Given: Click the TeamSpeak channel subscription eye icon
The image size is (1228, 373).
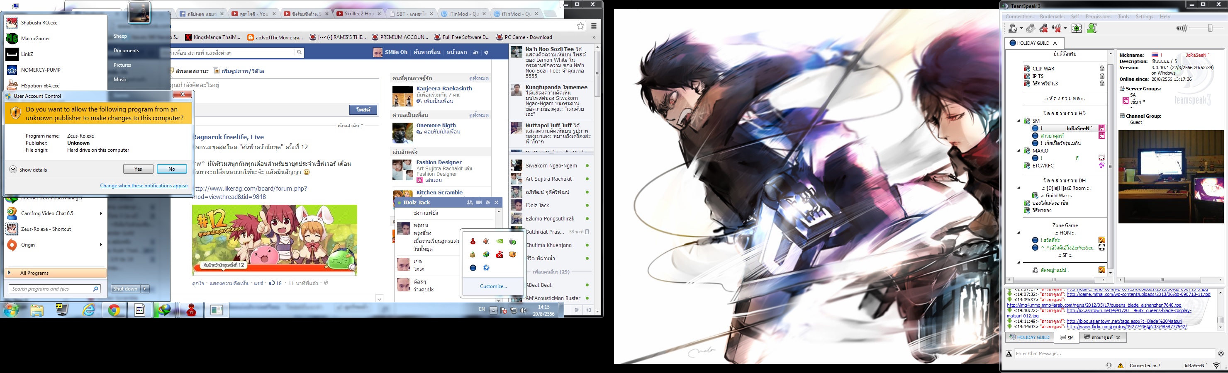Looking at the screenshot, I should [1077, 29].
